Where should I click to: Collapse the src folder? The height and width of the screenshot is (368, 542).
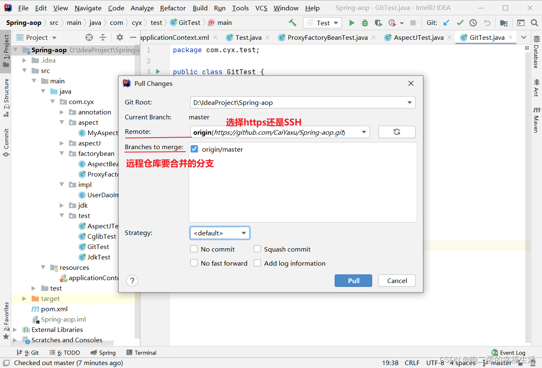click(x=24, y=70)
